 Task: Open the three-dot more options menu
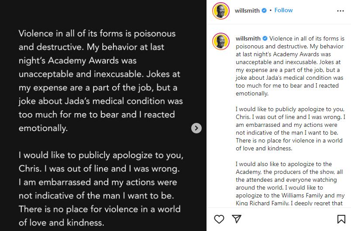tap(340, 11)
